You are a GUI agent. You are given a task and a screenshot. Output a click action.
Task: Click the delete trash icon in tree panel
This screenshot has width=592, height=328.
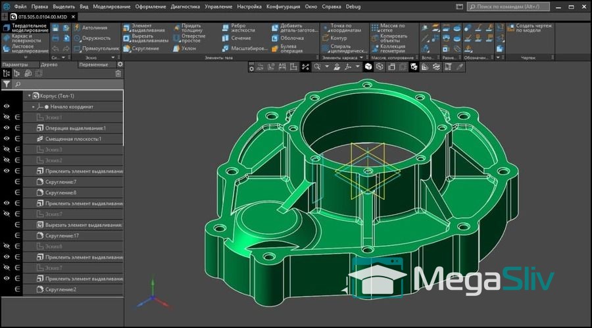pos(118,74)
